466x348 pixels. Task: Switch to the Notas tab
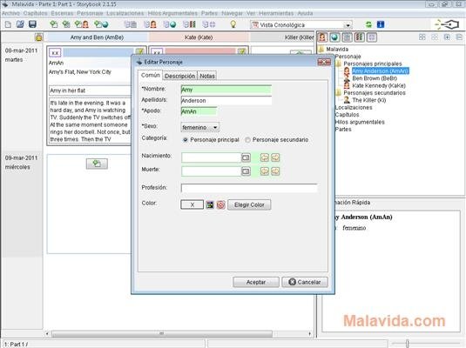[x=207, y=76]
